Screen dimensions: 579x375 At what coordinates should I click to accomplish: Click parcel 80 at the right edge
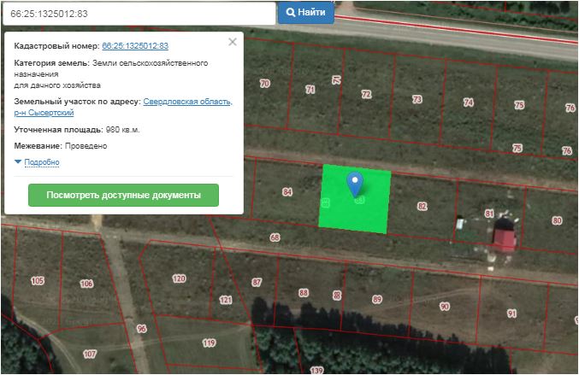557,220
